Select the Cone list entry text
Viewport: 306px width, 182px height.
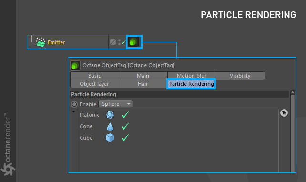[x=86, y=126]
